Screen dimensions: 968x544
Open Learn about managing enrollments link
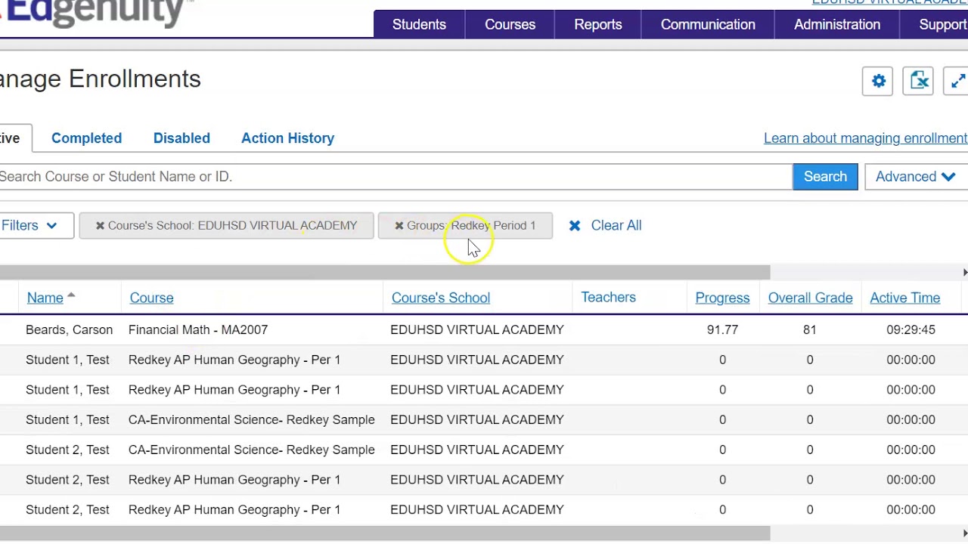(865, 138)
